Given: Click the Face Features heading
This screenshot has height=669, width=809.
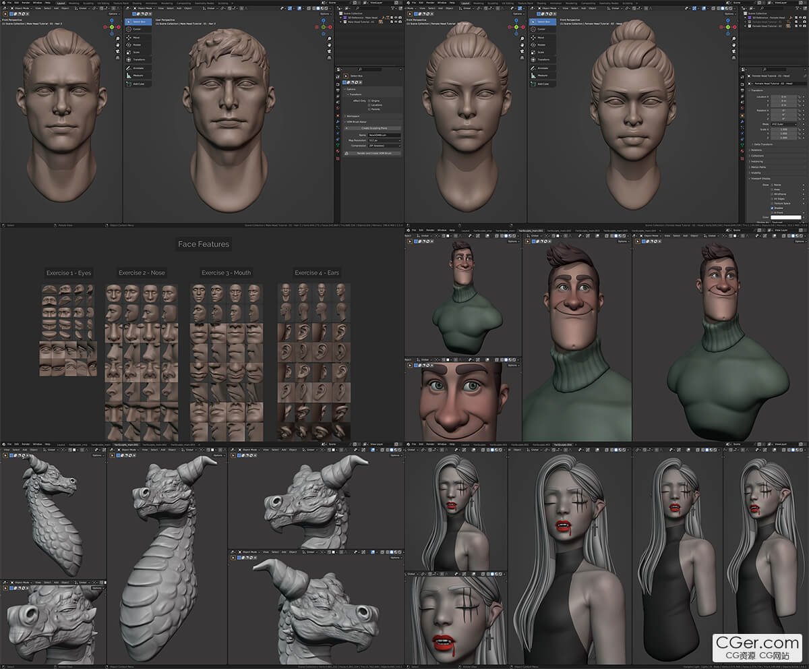Looking at the screenshot, I should (204, 244).
